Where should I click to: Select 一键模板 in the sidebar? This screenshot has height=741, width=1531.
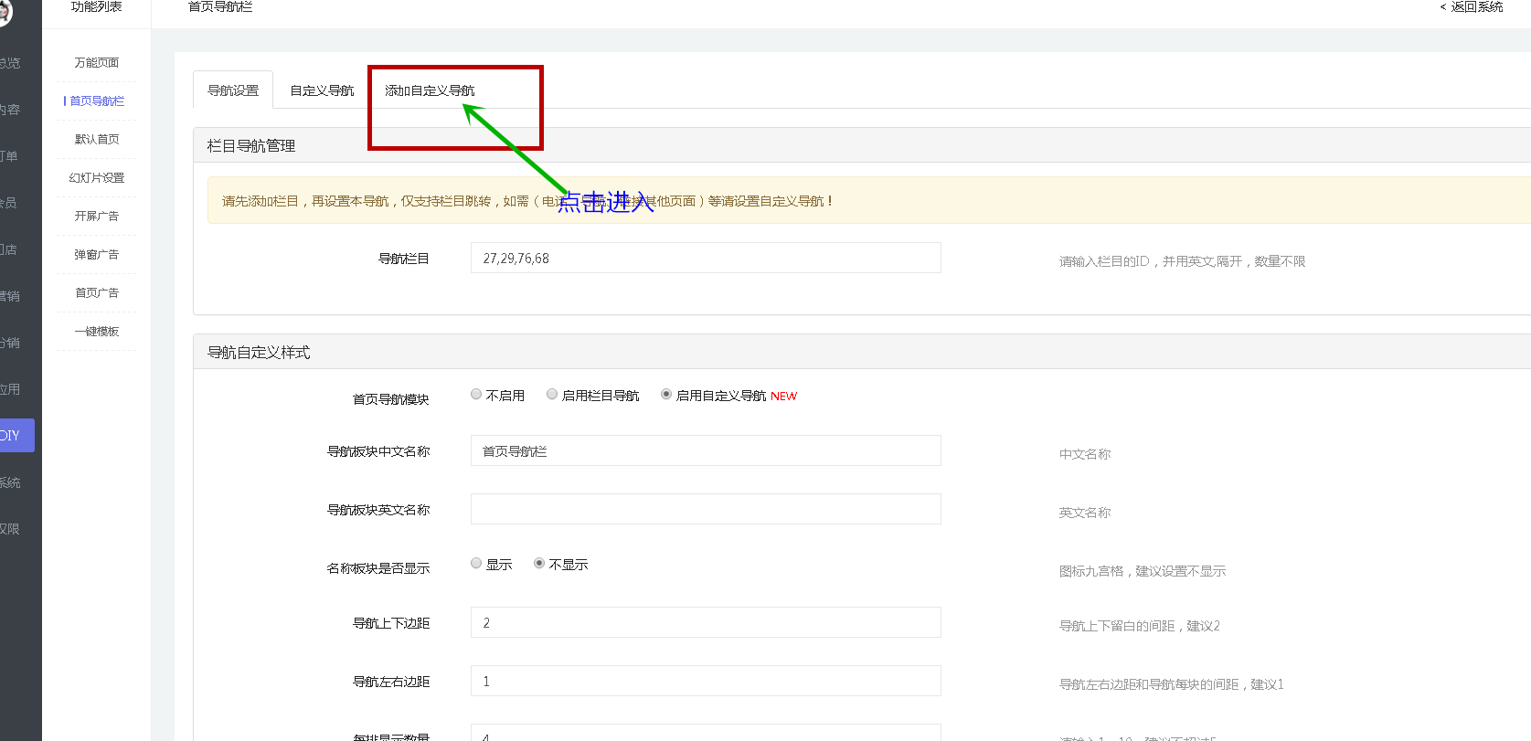[x=97, y=332]
